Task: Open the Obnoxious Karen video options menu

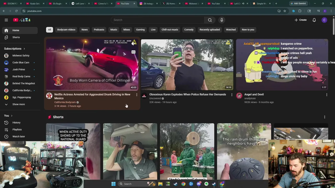Action: click(232, 95)
